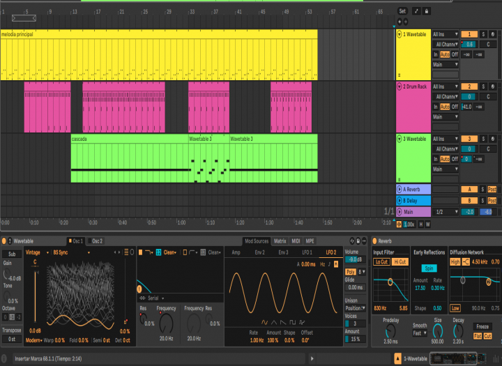Arm the 1 Wavetable track for recording
The height and width of the screenshot is (366, 502).
coord(494,34)
